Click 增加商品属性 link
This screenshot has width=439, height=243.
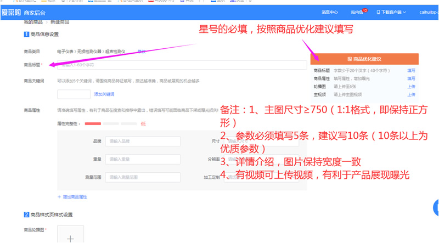[x=72, y=196]
